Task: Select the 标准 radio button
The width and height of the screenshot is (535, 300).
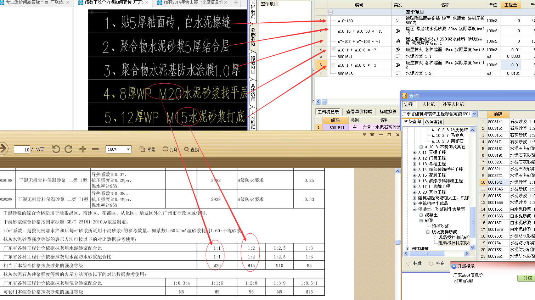Action: 408,263
